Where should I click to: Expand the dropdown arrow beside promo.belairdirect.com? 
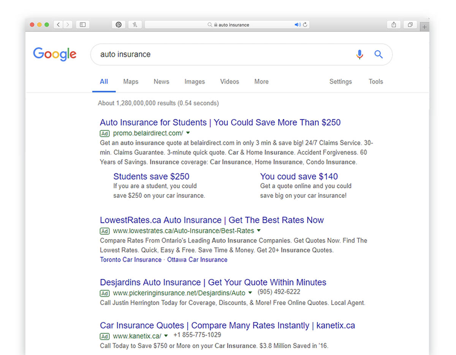point(188,133)
